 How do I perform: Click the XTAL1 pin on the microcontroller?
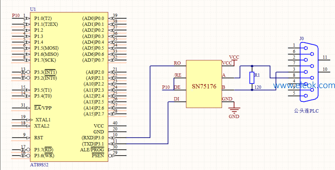43,120
